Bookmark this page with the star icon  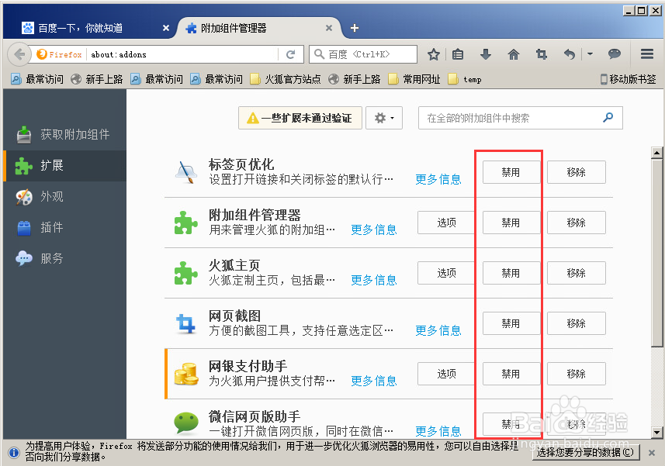(x=433, y=54)
